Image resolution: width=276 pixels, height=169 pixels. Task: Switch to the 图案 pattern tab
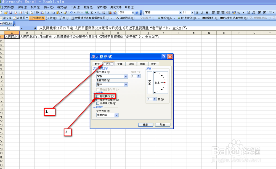coord(143,64)
